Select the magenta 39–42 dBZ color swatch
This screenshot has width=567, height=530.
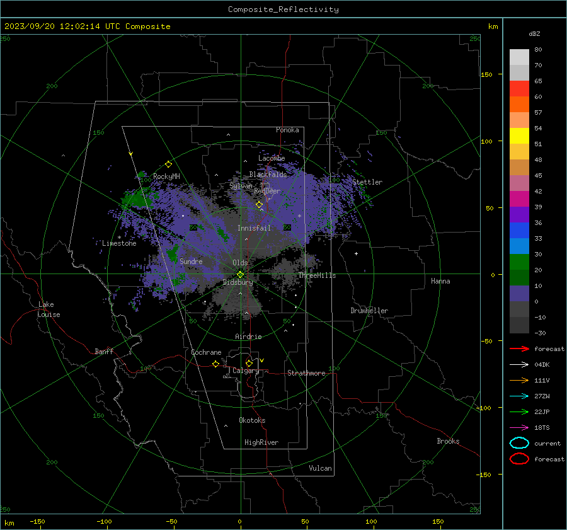[519, 199]
